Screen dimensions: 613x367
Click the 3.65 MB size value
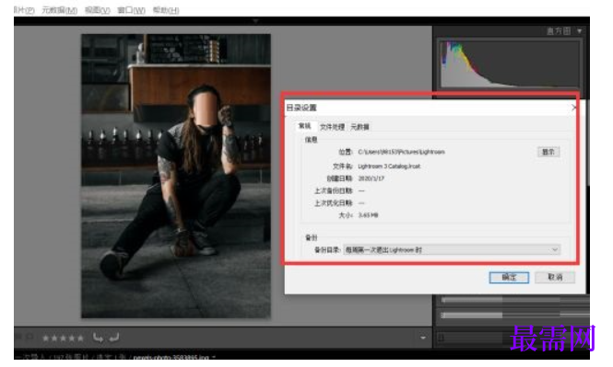point(368,215)
